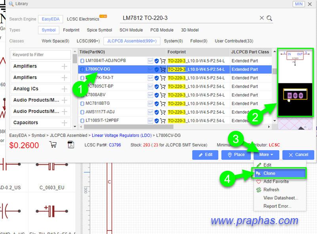The height and width of the screenshot is (234, 317).
Task: Click the SMT badge in the LT1085IT-12#PBF row
Action: [150, 121]
